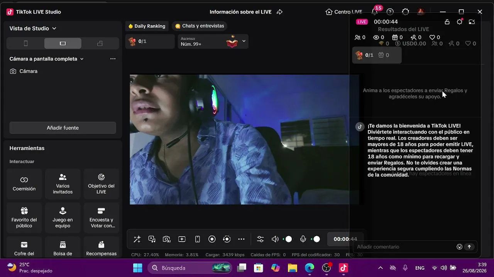Open notifications bell with 15 alerts
Image resolution: width=494 pixels, height=277 pixels.
[x=375, y=11]
